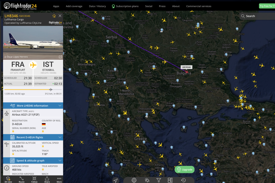Screen dimensions: 275x183
Task: Share this flight via Share icon
Action: click(x=47, y=179)
